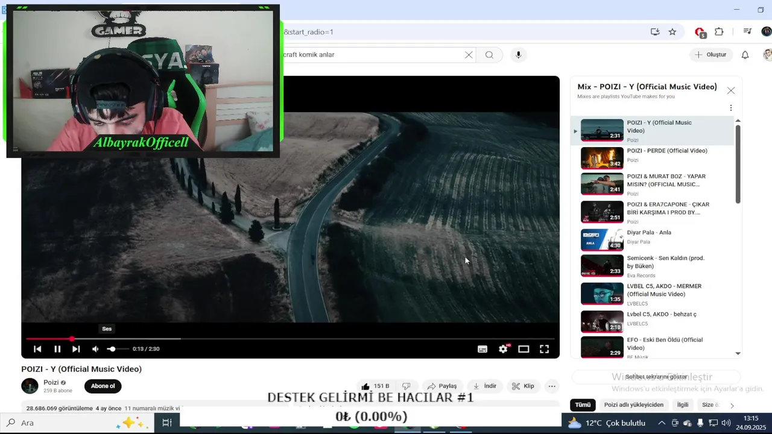Select the current POIZI - Y playlist item
Screen dimensions: 772x434
coord(652,130)
